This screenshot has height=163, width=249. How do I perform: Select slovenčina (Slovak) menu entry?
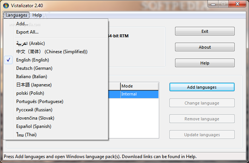tap(56, 118)
